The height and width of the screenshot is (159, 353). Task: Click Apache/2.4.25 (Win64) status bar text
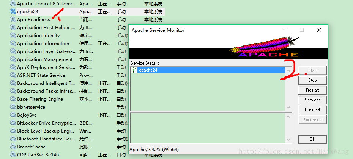click(x=154, y=149)
